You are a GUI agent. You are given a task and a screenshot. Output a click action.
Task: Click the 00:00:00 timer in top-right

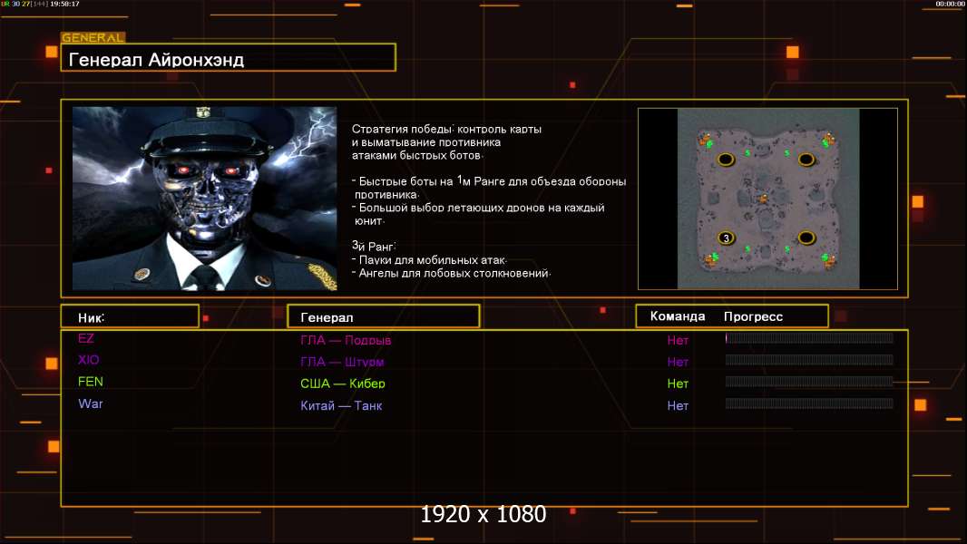coord(950,4)
